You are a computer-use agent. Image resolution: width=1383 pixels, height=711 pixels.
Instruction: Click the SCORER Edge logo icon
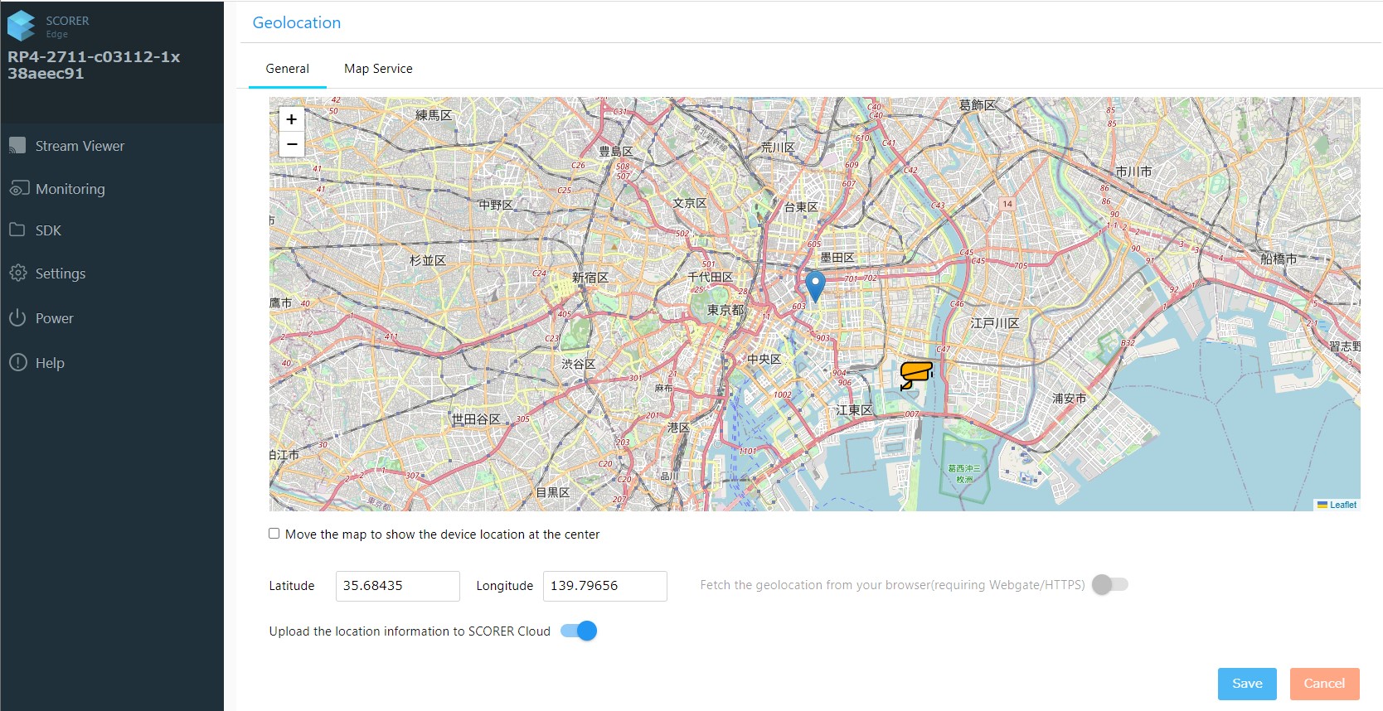click(x=22, y=26)
